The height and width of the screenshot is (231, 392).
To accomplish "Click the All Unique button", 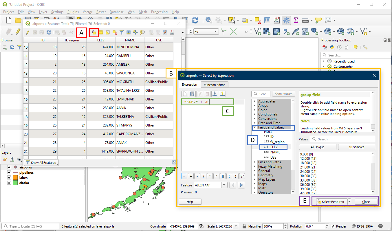I will point(317,147).
